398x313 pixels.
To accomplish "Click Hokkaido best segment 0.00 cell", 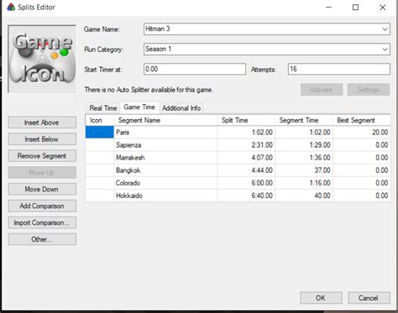I will click(362, 196).
